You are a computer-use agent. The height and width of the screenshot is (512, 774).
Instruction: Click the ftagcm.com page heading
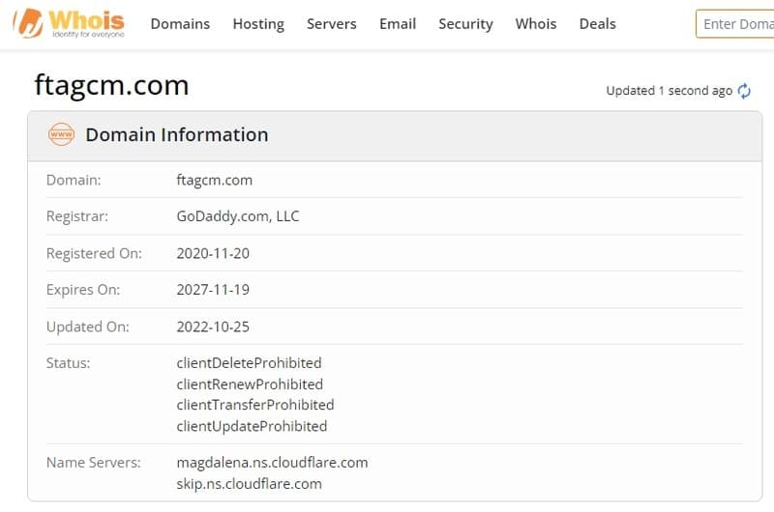coord(110,86)
